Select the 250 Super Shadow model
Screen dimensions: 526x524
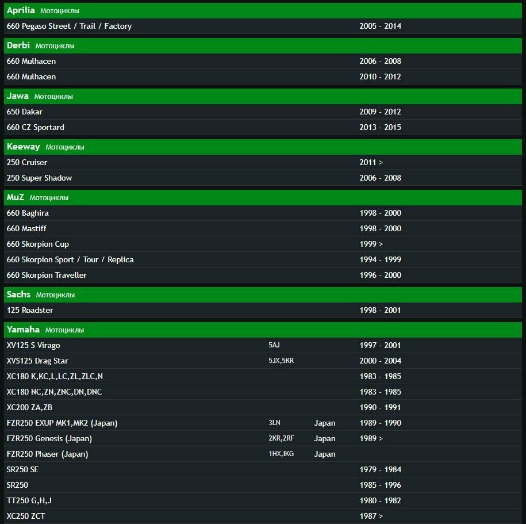pos(39,178)
